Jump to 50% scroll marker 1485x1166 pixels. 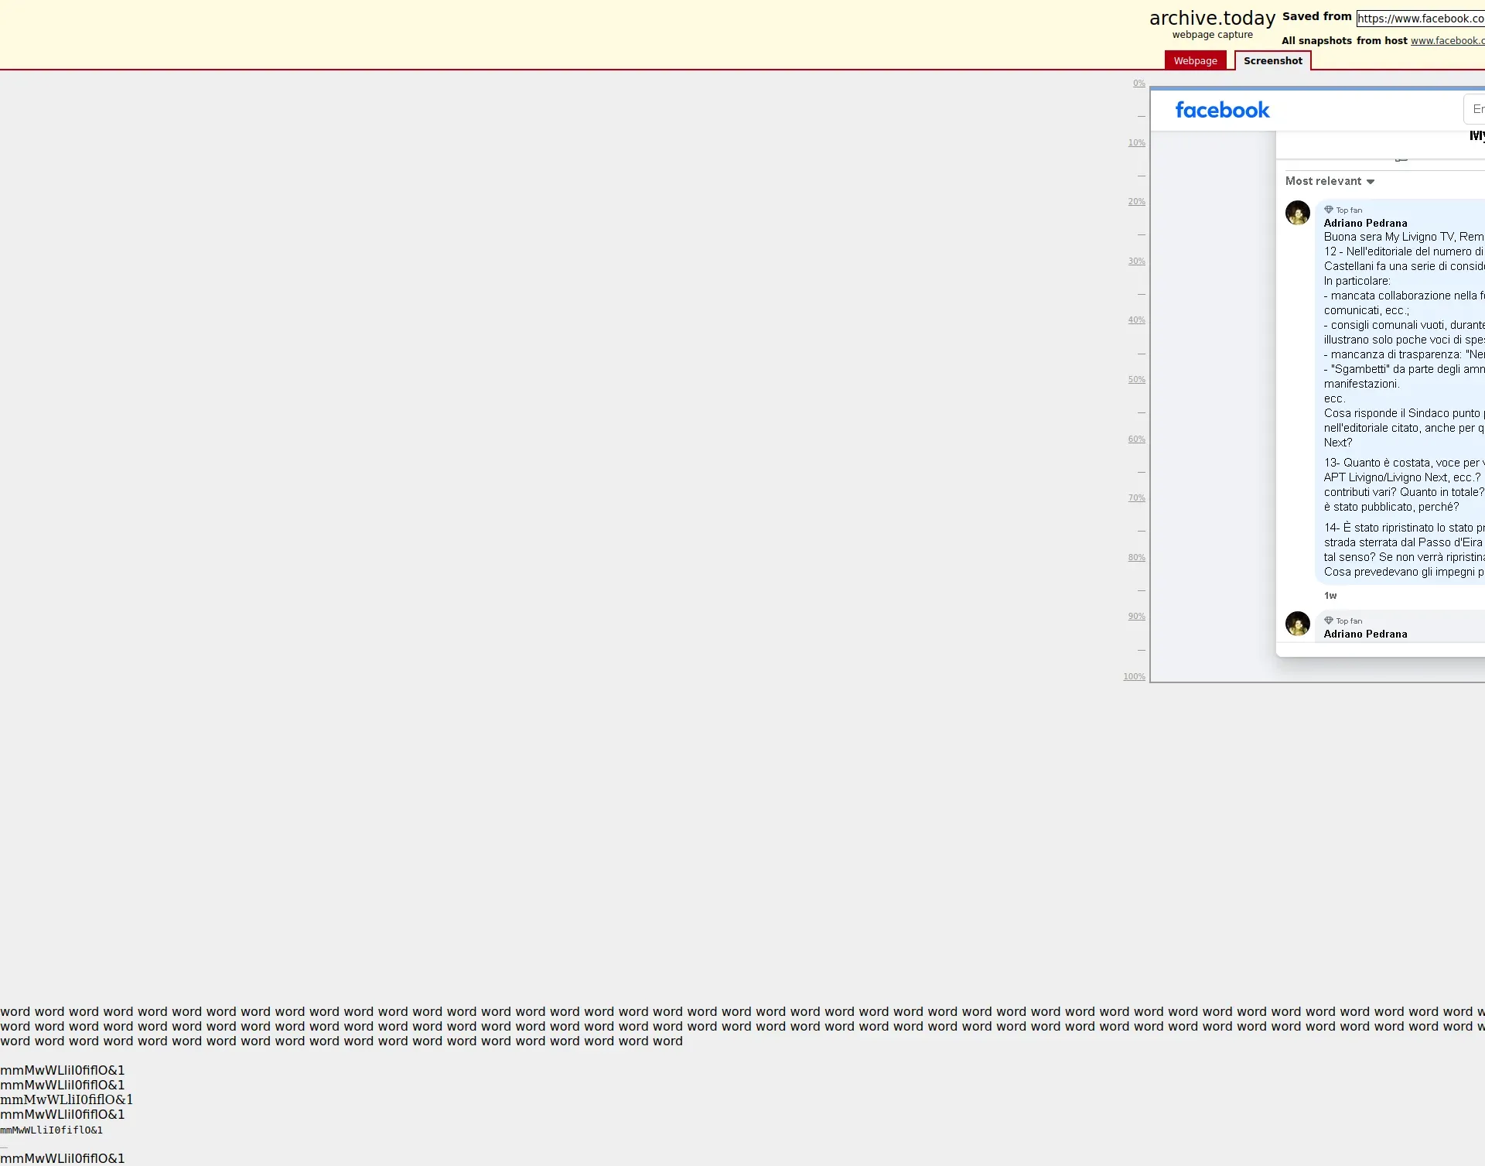1136,380
